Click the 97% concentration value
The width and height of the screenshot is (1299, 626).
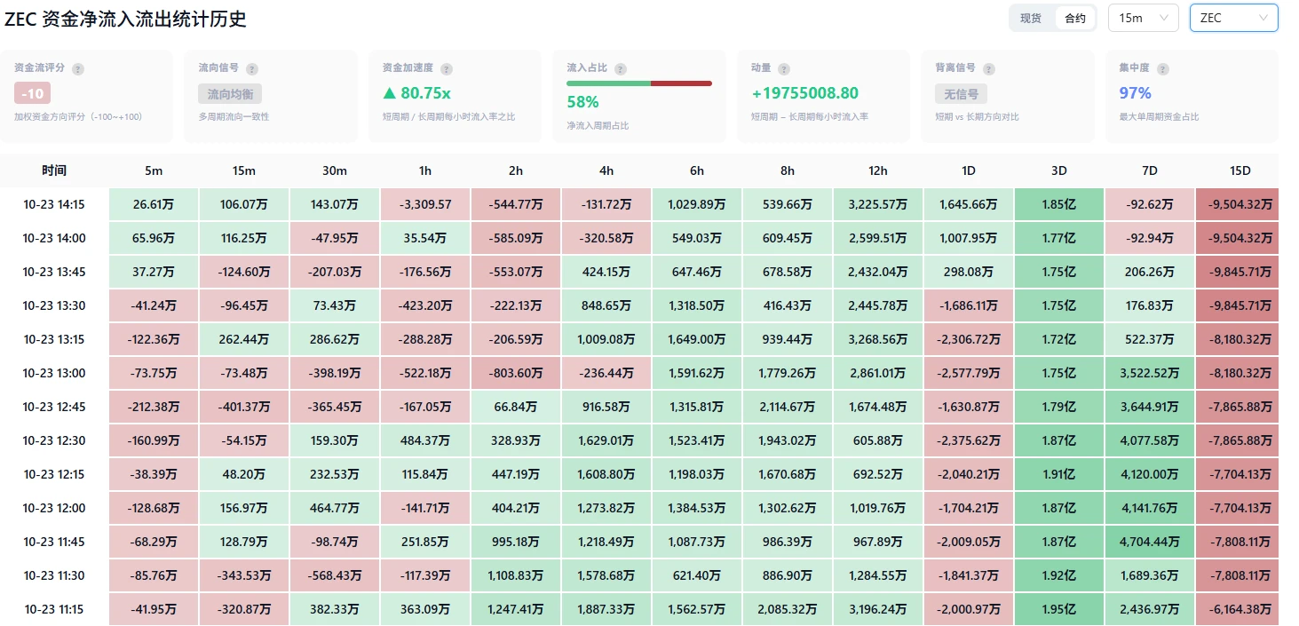[x=1135, y=93]
